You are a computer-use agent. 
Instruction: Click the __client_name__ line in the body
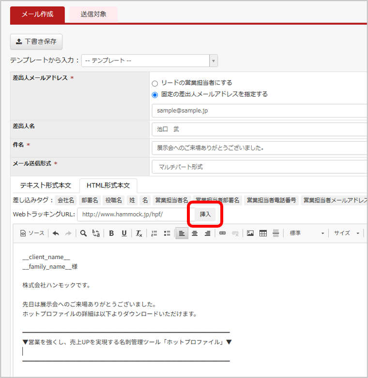tap(46, 257)
